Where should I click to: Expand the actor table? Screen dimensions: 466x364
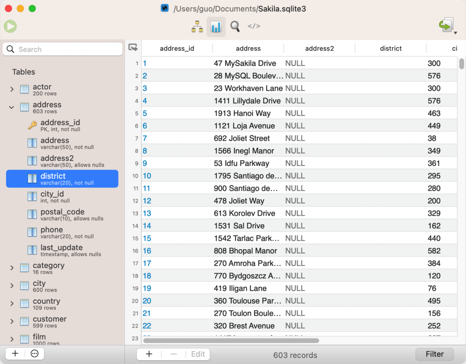pyautogui.click(x=12, y=89)
